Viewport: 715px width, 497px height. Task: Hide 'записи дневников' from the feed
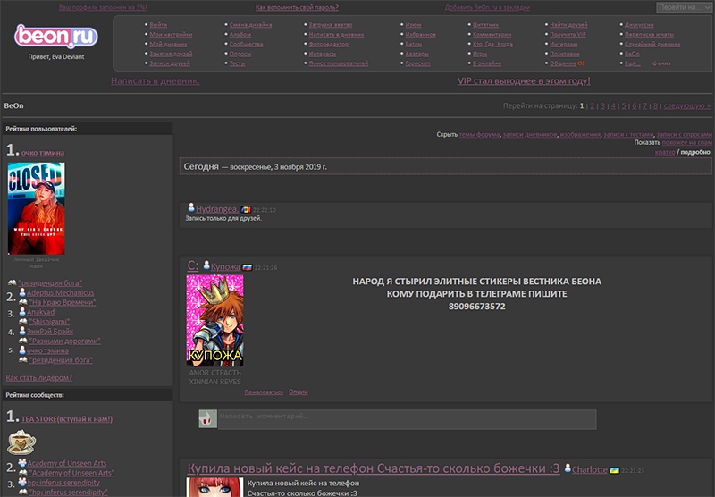pos(529,134)
